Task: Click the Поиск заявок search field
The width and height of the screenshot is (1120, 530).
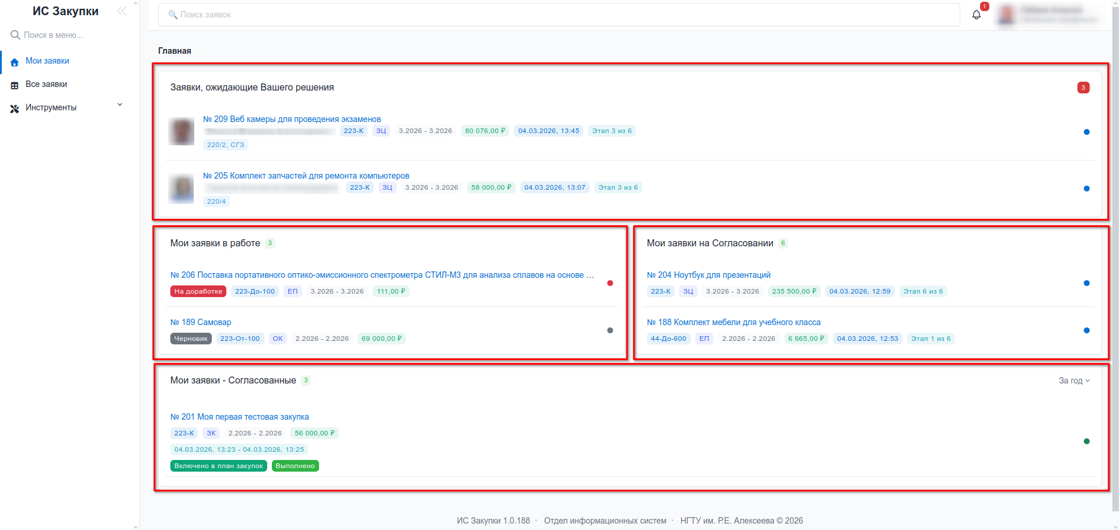Action: pyautogui.click(x=559, y=15)
